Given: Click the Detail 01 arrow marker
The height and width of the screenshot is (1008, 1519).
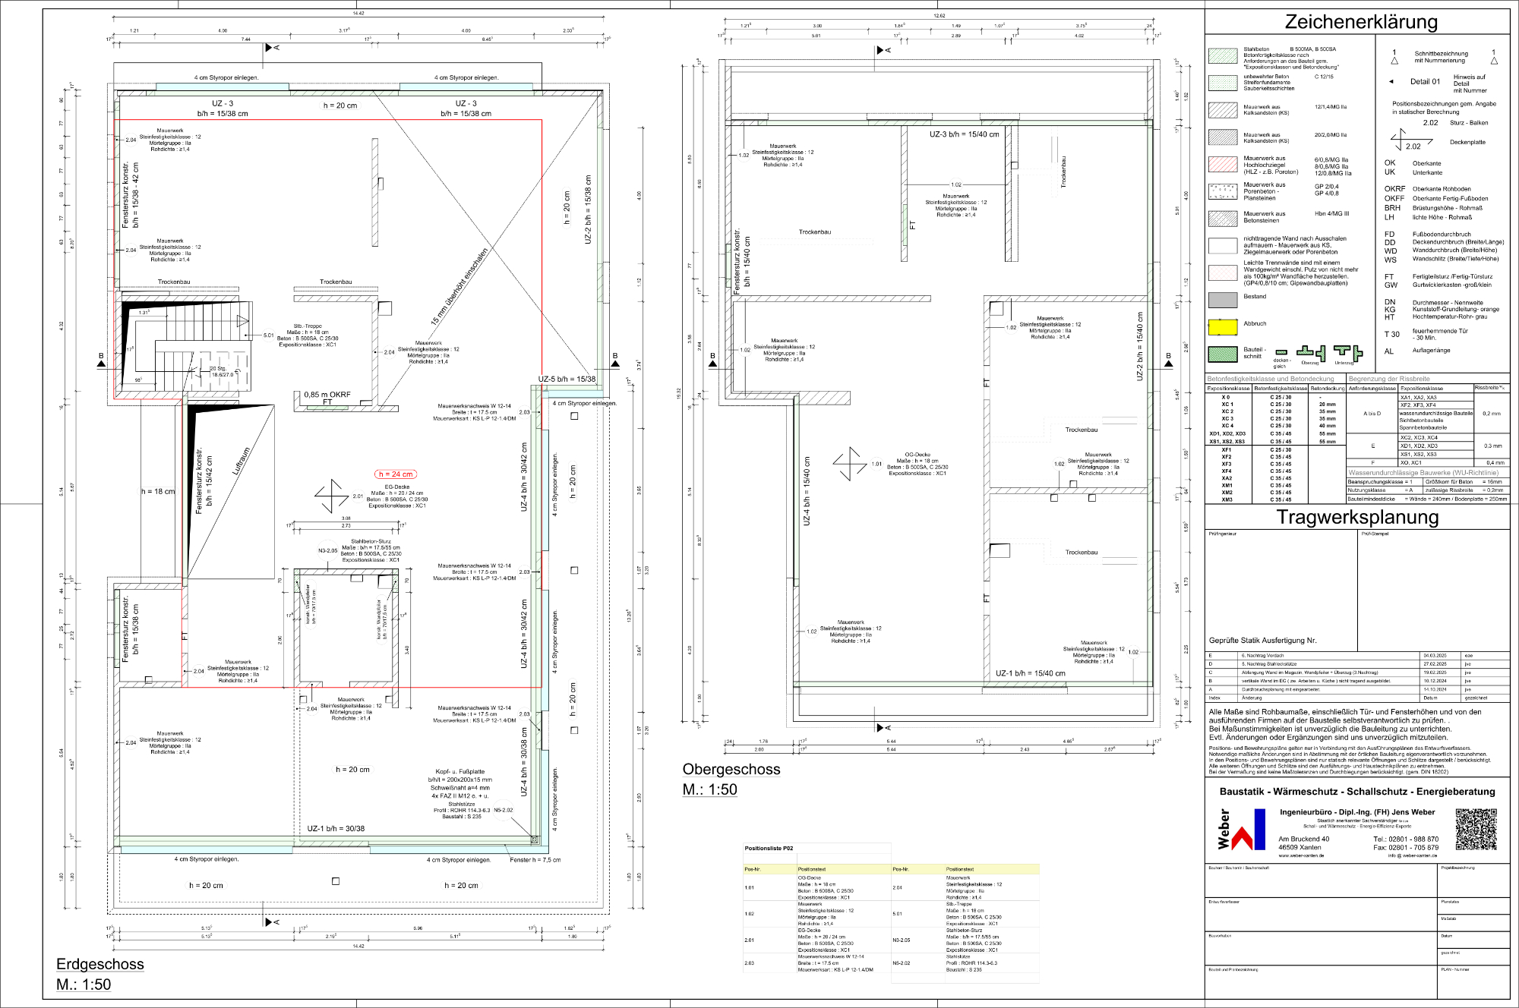Looking at the screenshot, I should 1391,81.
